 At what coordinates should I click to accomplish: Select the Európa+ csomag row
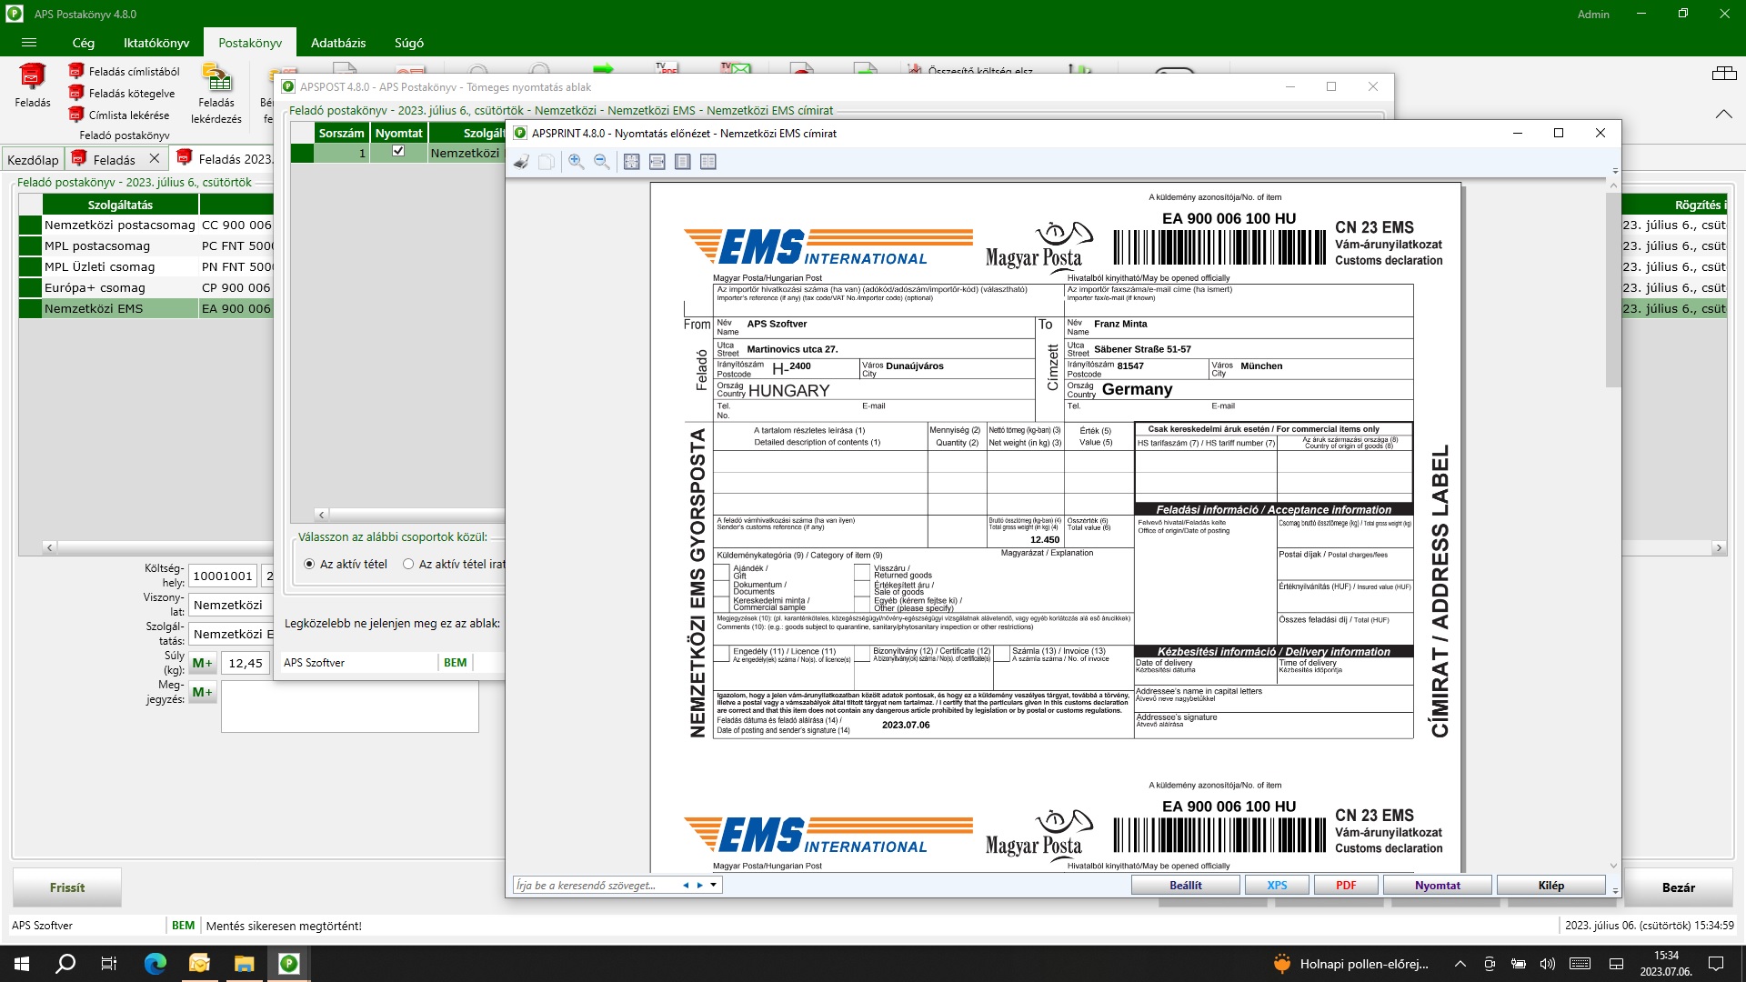pos(145,287)
